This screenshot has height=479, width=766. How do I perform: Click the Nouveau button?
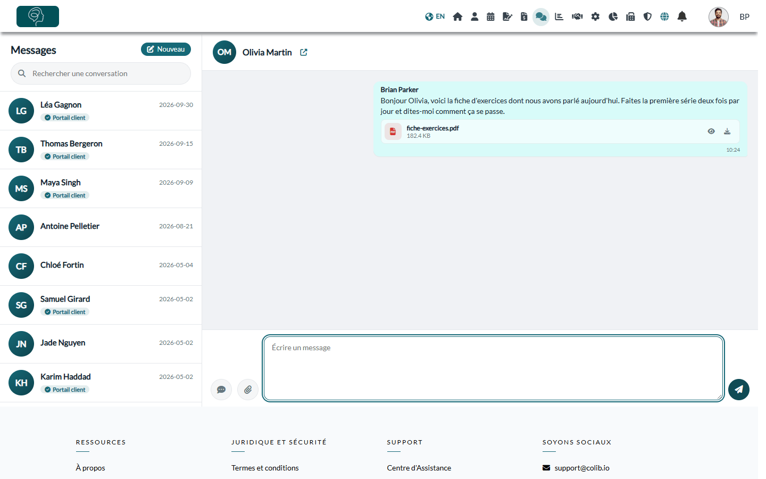pyautogui.click(x=166, y=49)
